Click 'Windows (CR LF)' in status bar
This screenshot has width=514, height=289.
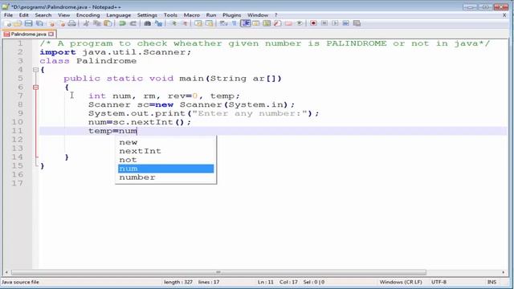[x=401, y=282]
